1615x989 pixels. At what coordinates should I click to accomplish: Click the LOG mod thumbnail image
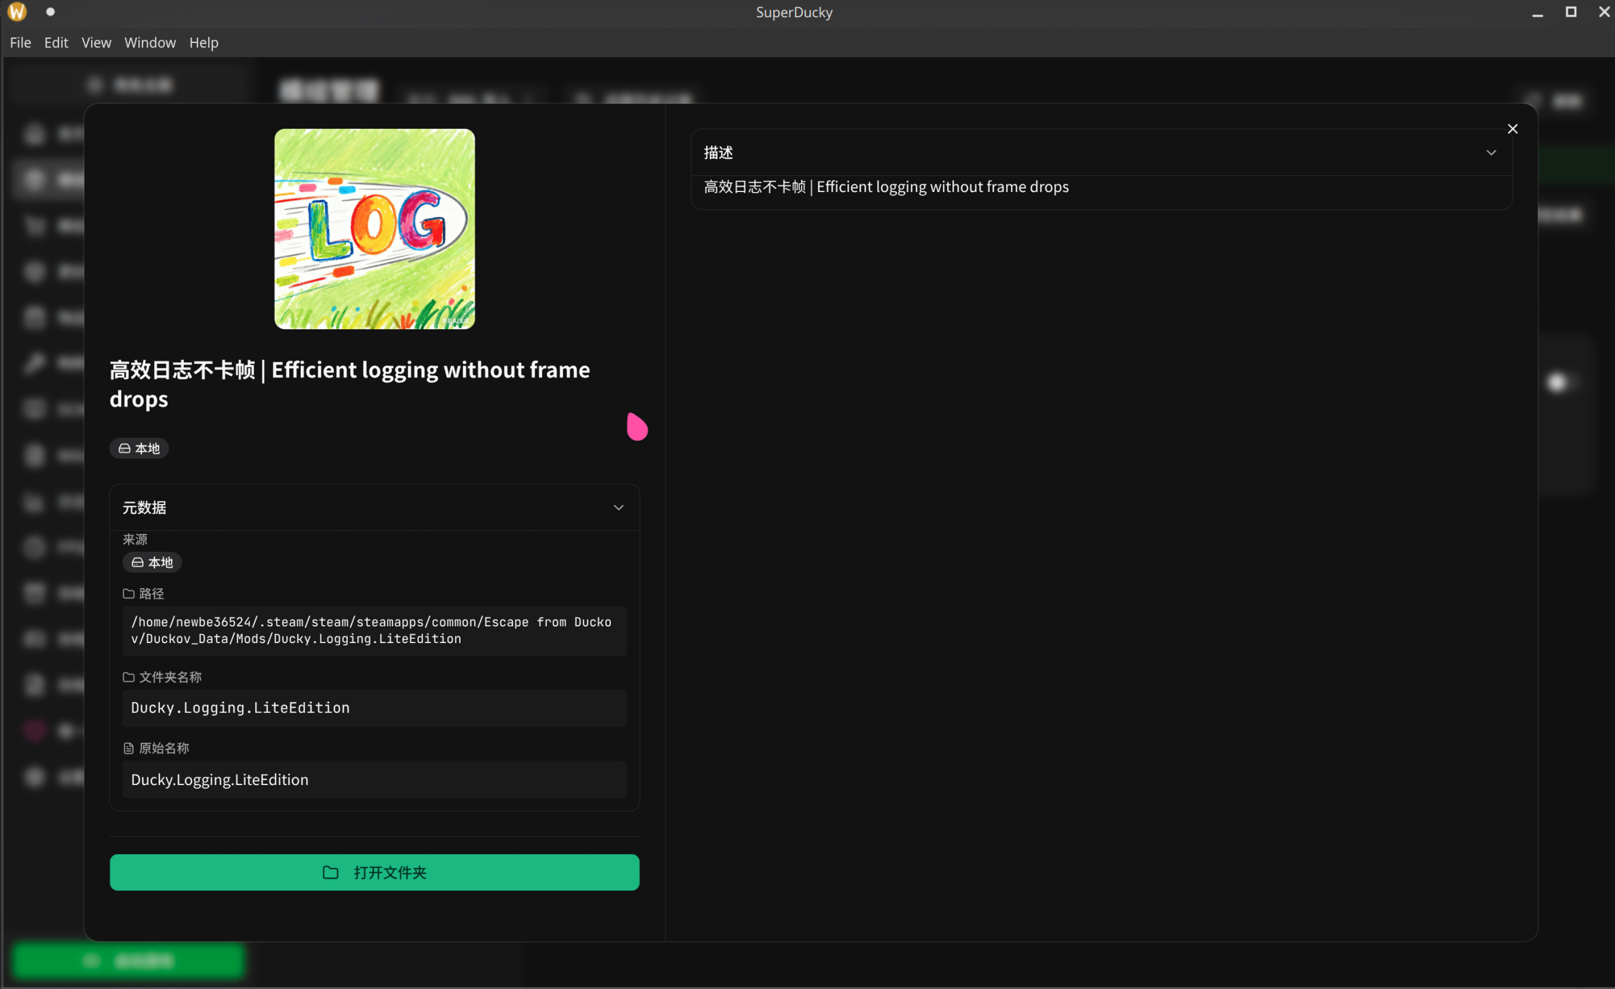click(x=374, y=228)
